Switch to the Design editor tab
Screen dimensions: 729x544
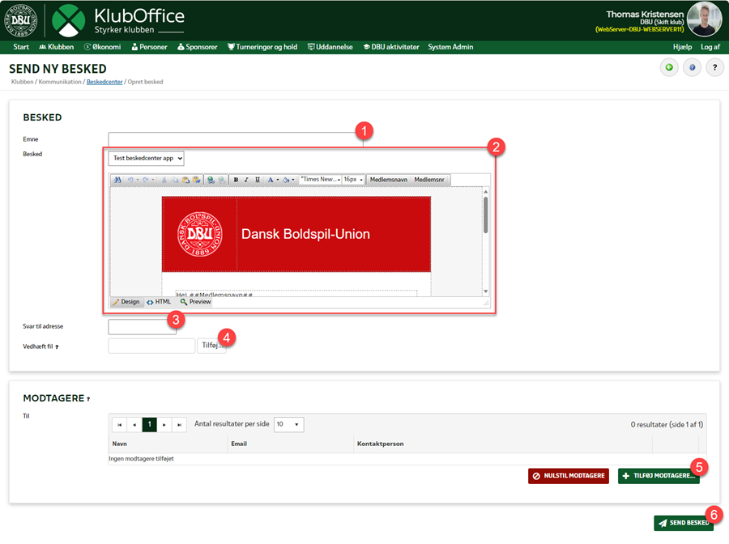[x=126, y=302]
